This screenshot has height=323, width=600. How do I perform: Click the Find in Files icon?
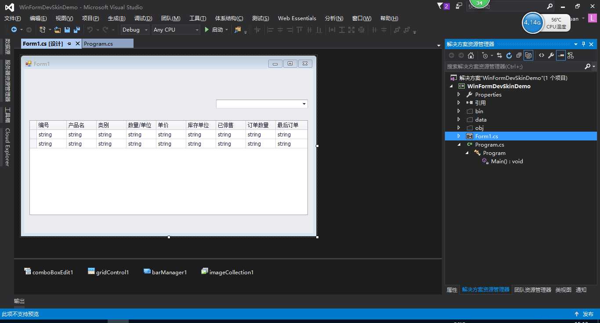(238, 29)
